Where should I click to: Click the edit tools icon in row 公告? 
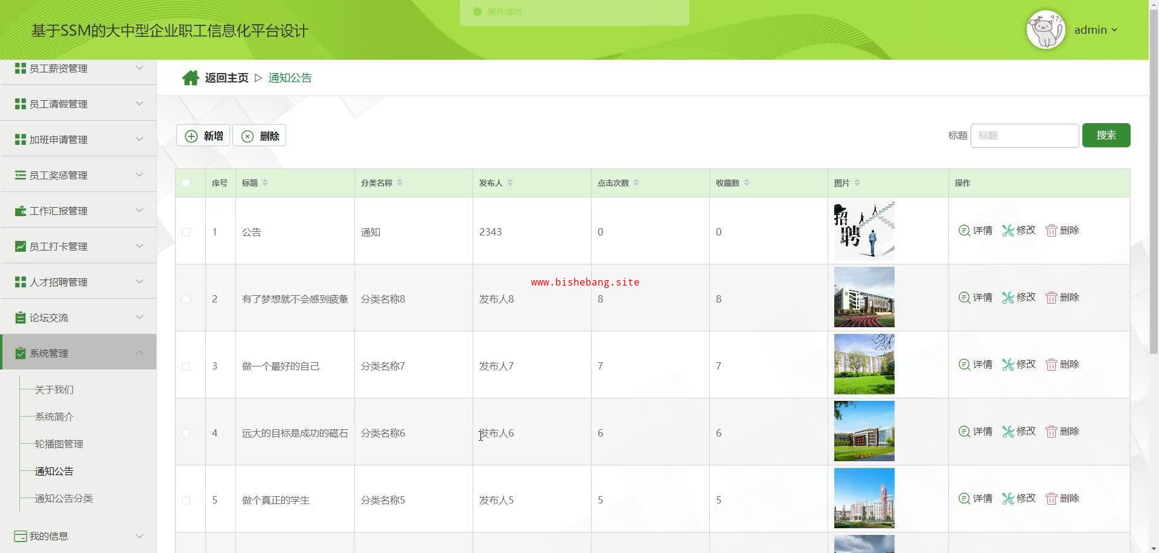pos(1007,231)
